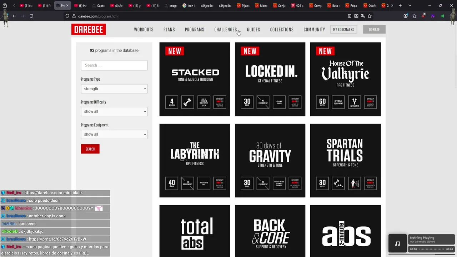Open The Labyrinth program card
The width and height of the screenshot is (457, 257).
pos(195,161)
